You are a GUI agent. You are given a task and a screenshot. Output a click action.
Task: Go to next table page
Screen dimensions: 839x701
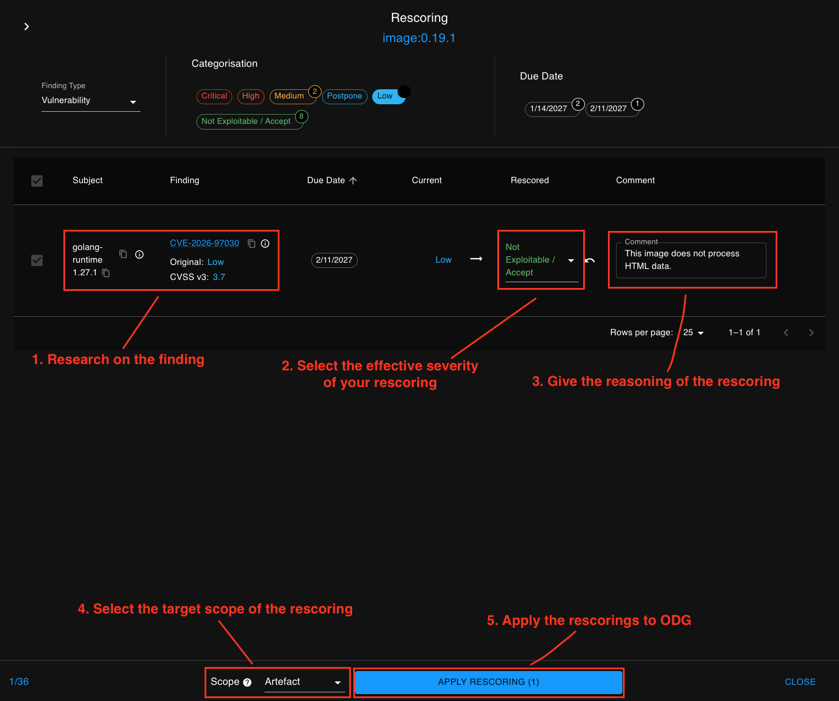tap(811, 332)
